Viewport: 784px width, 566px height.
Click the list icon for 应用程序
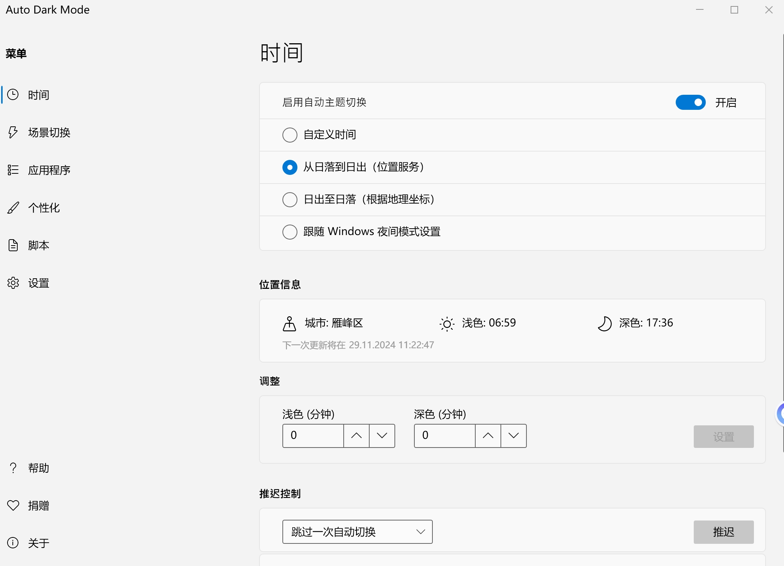pyautogui.click(x=13, y=170)
